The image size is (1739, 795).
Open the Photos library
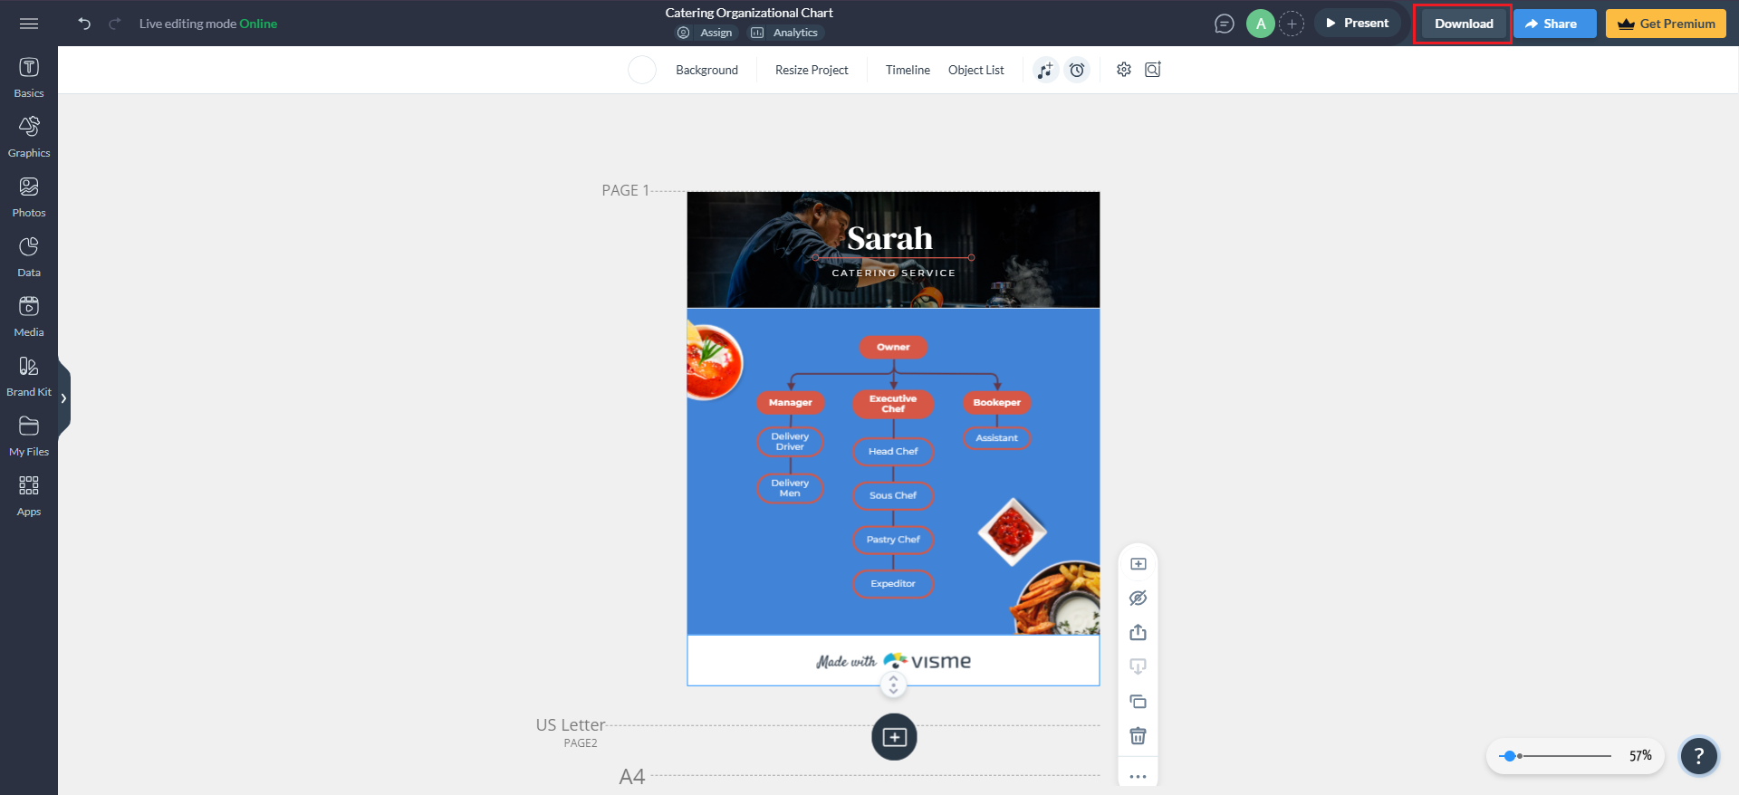pos(29,196)
